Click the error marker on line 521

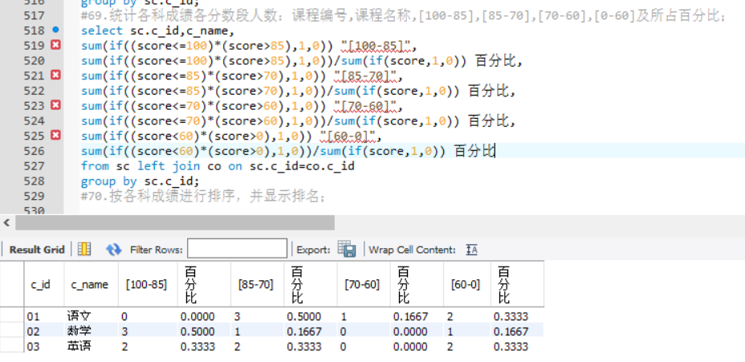(55, 75)
